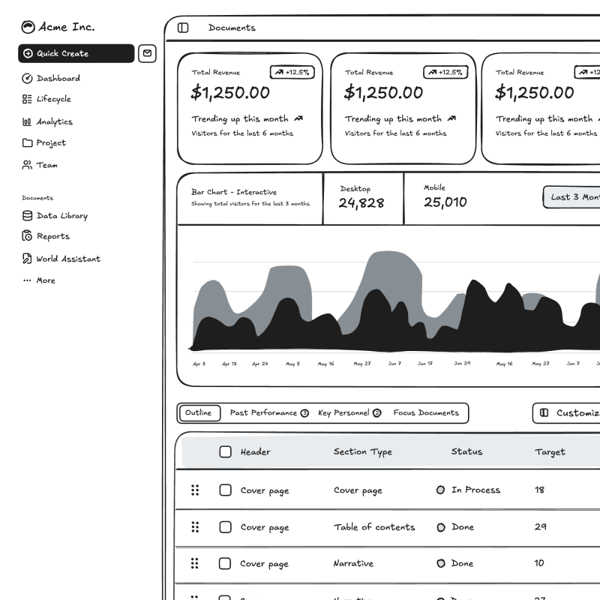Check the Header select-all checkbox
Screen dimensions: 600x600
(x=225, y=451)
